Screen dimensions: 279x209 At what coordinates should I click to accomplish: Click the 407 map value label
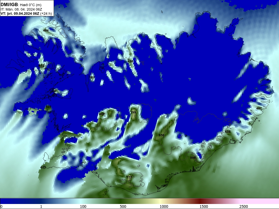pos(259,108)
